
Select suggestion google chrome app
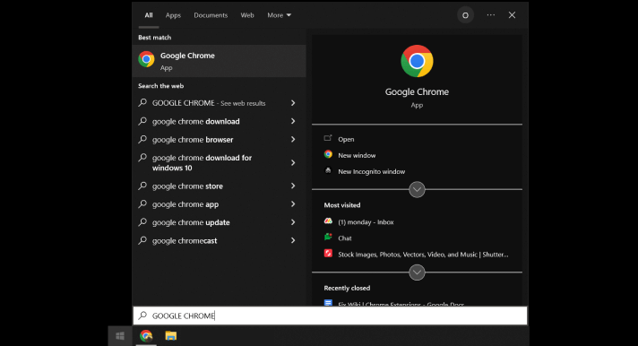185,204
